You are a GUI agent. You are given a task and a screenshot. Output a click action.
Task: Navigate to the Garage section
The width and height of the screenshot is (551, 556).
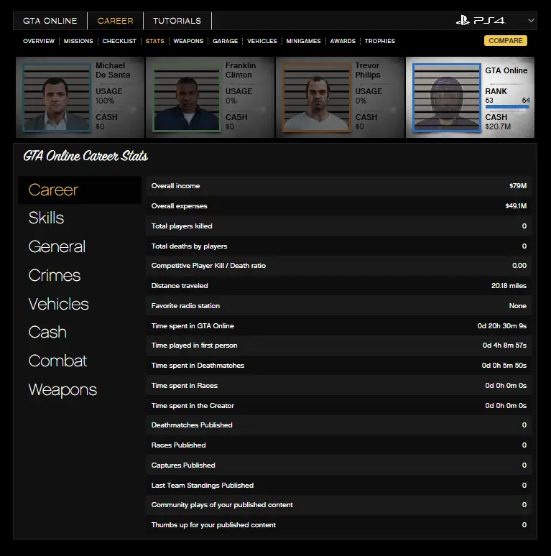click(225, 41)
